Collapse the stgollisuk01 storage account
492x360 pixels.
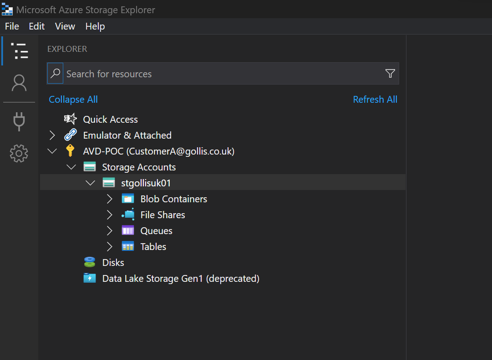[90, 183]
